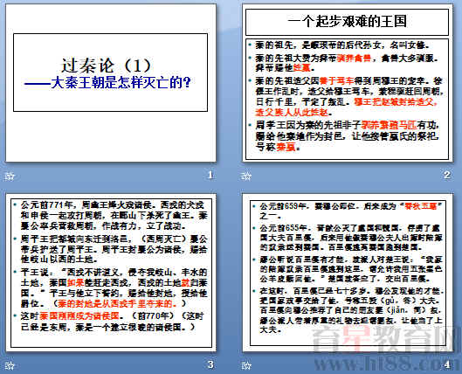The width and height of the screenshot is (462, 374).
Task: Click heading 一个起步艰难的王国 on slide 2
Action: coord(347,22)
